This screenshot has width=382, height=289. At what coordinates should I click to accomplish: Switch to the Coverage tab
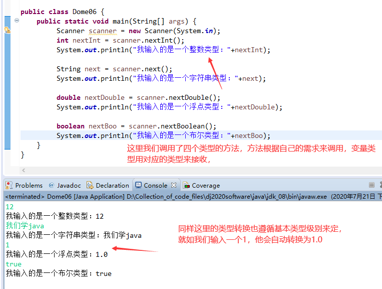tap(201, 185)
